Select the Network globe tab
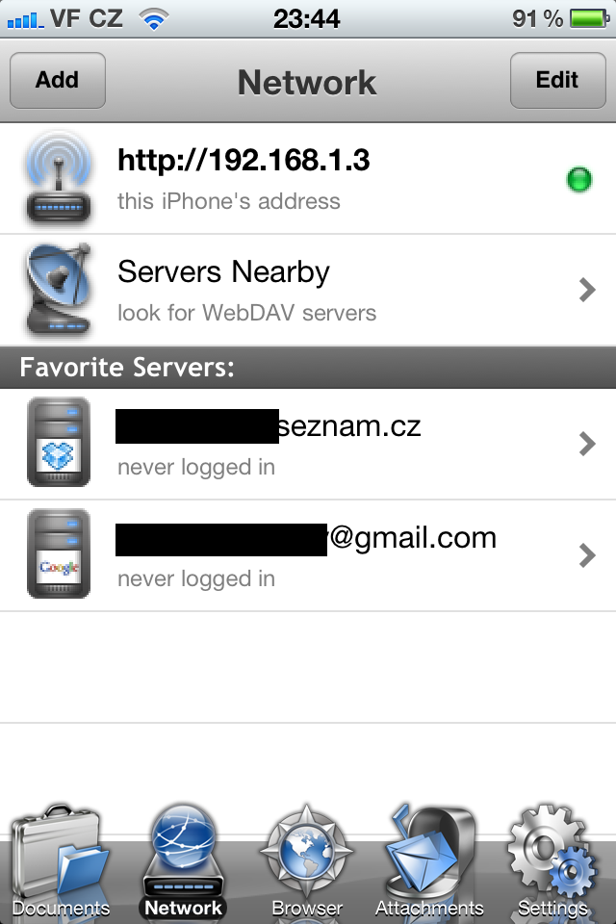 [183, 862]
